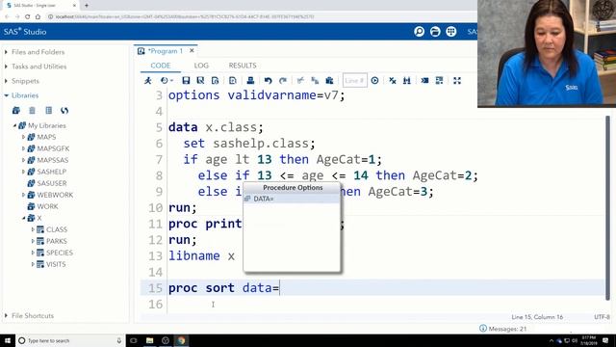Redo the last undone edit
Viewport: 616px width, 347px height.
[x=282, y=81]
